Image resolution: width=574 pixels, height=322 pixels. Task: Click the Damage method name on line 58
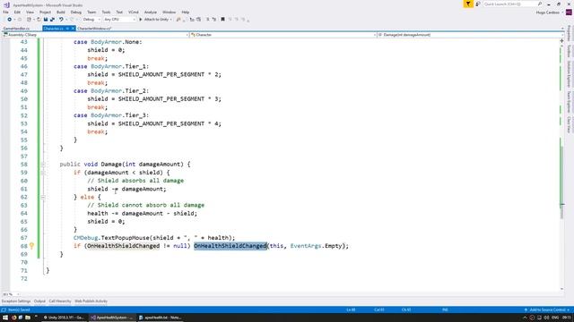click(111, 165)
